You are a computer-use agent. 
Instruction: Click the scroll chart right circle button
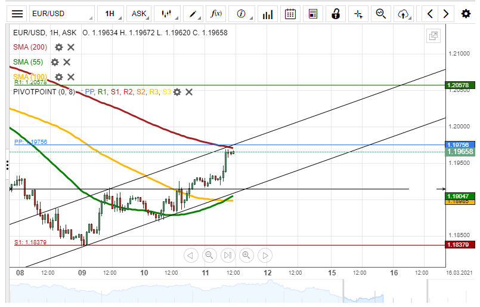[x=265, y=256]
